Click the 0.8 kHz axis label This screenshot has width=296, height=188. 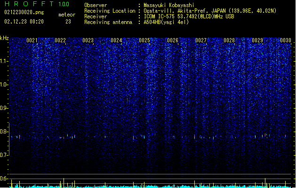4,132
